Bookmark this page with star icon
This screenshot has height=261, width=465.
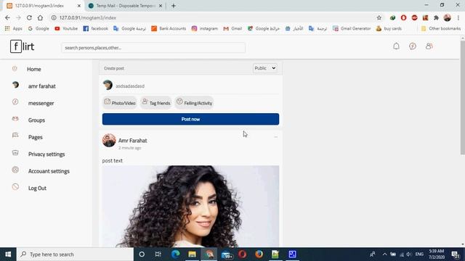click(x=379, y=17)
